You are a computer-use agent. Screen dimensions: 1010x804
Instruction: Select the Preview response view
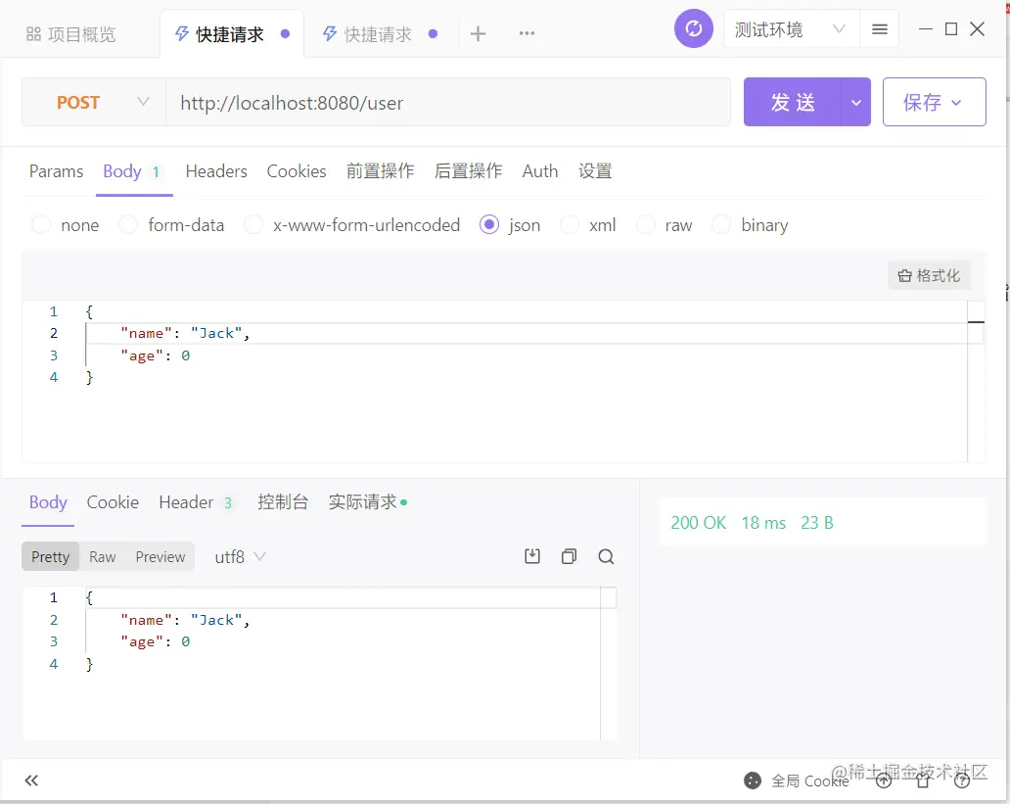tap(161, 556)
